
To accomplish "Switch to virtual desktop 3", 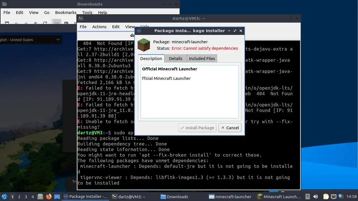I will click(x=26, y=197).
